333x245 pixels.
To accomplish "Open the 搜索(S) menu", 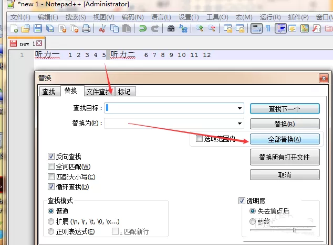I will pos(76,17).
